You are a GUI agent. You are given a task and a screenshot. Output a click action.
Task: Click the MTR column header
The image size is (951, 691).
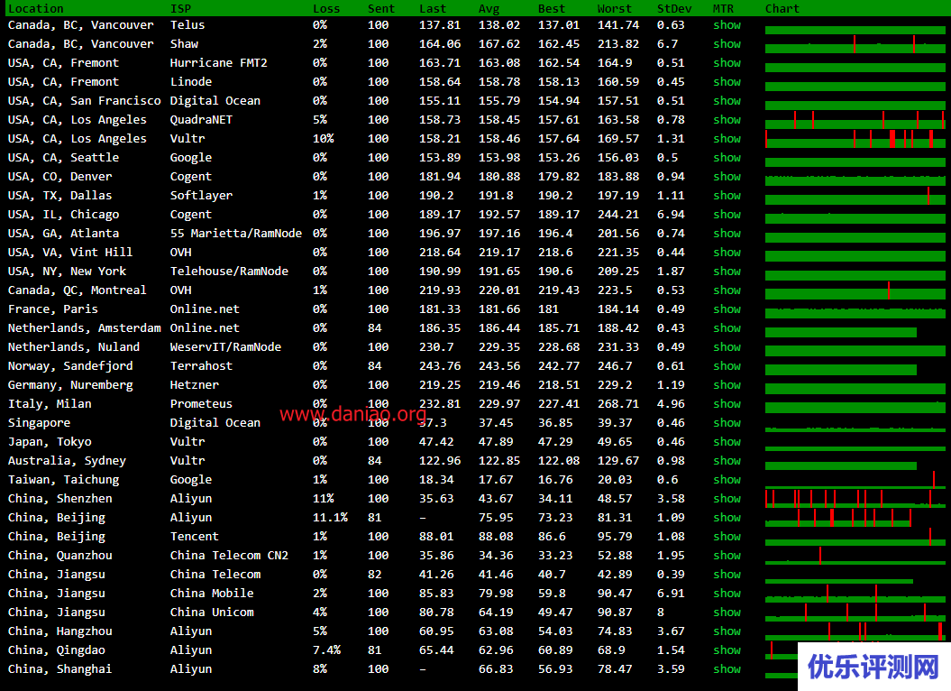[723, 8]
